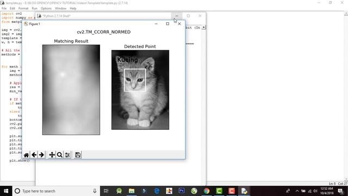Open Task View on the taskbar

click(106, 191)
